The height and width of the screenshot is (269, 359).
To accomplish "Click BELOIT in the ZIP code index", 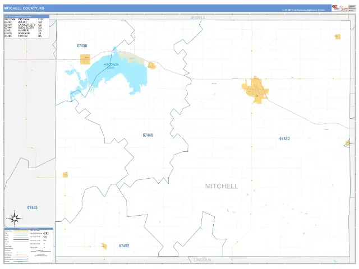I will click(x=22, y=22).
